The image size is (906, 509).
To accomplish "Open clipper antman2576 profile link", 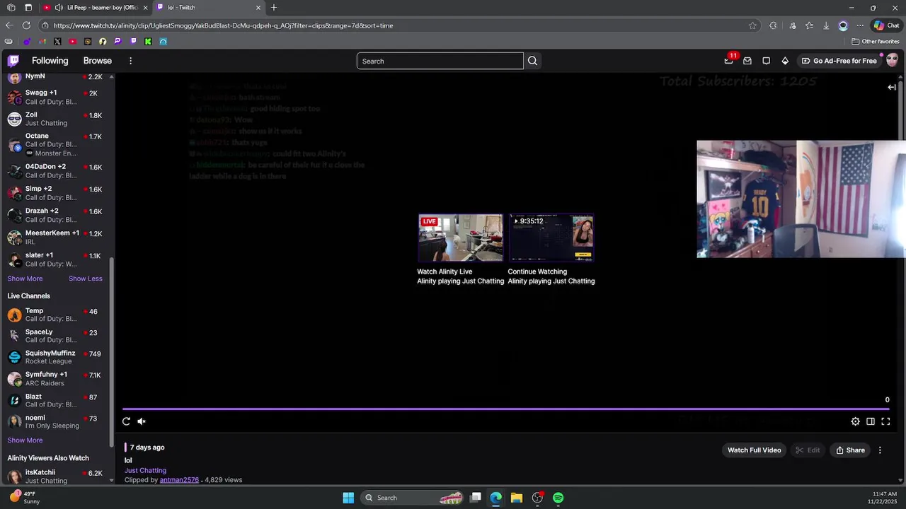I will 179,480.
